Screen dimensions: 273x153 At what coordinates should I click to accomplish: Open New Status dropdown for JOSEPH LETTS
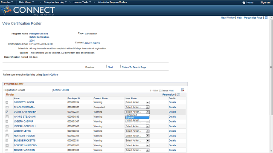coord(137,131)
